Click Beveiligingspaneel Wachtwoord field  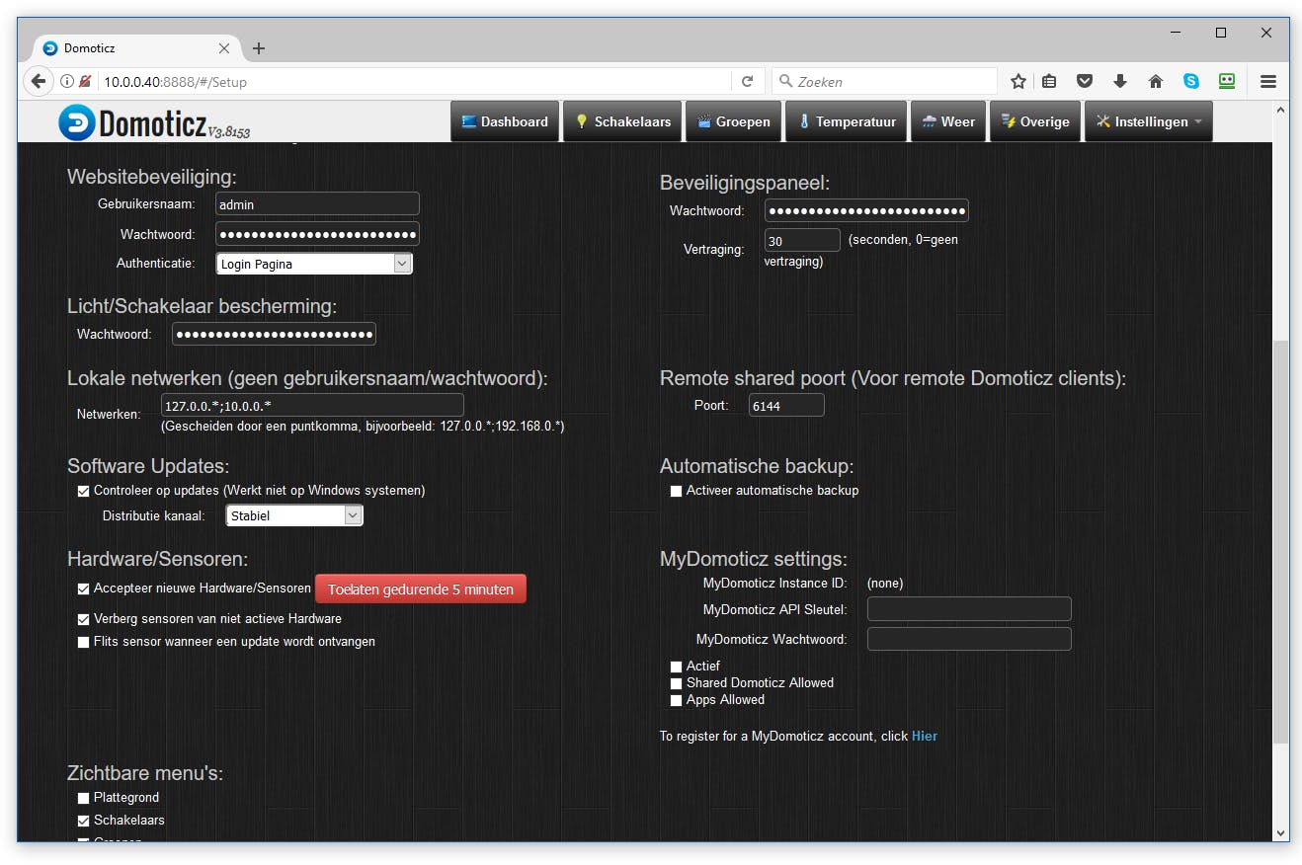pos(866,210)
